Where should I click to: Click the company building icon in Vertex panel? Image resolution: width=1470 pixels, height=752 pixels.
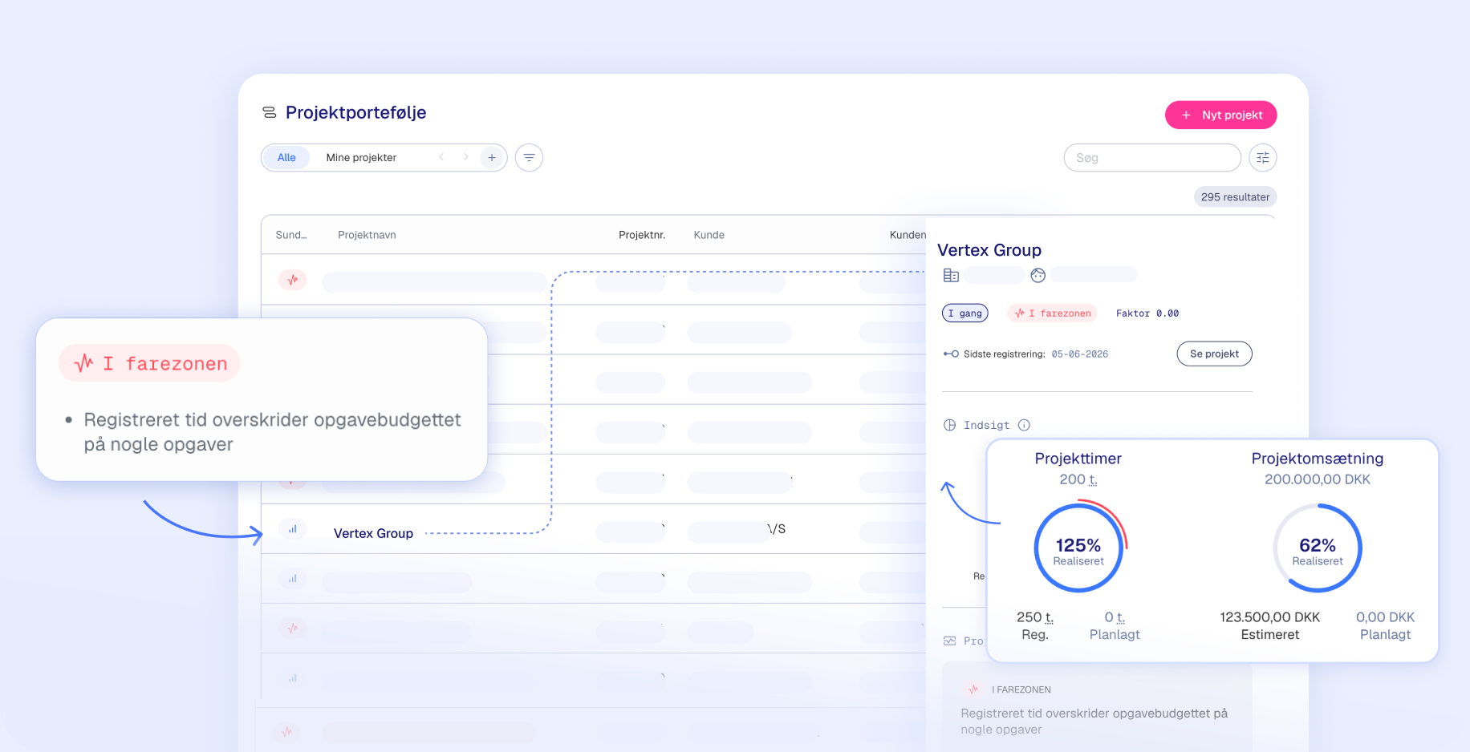click(x=951, y=276)
